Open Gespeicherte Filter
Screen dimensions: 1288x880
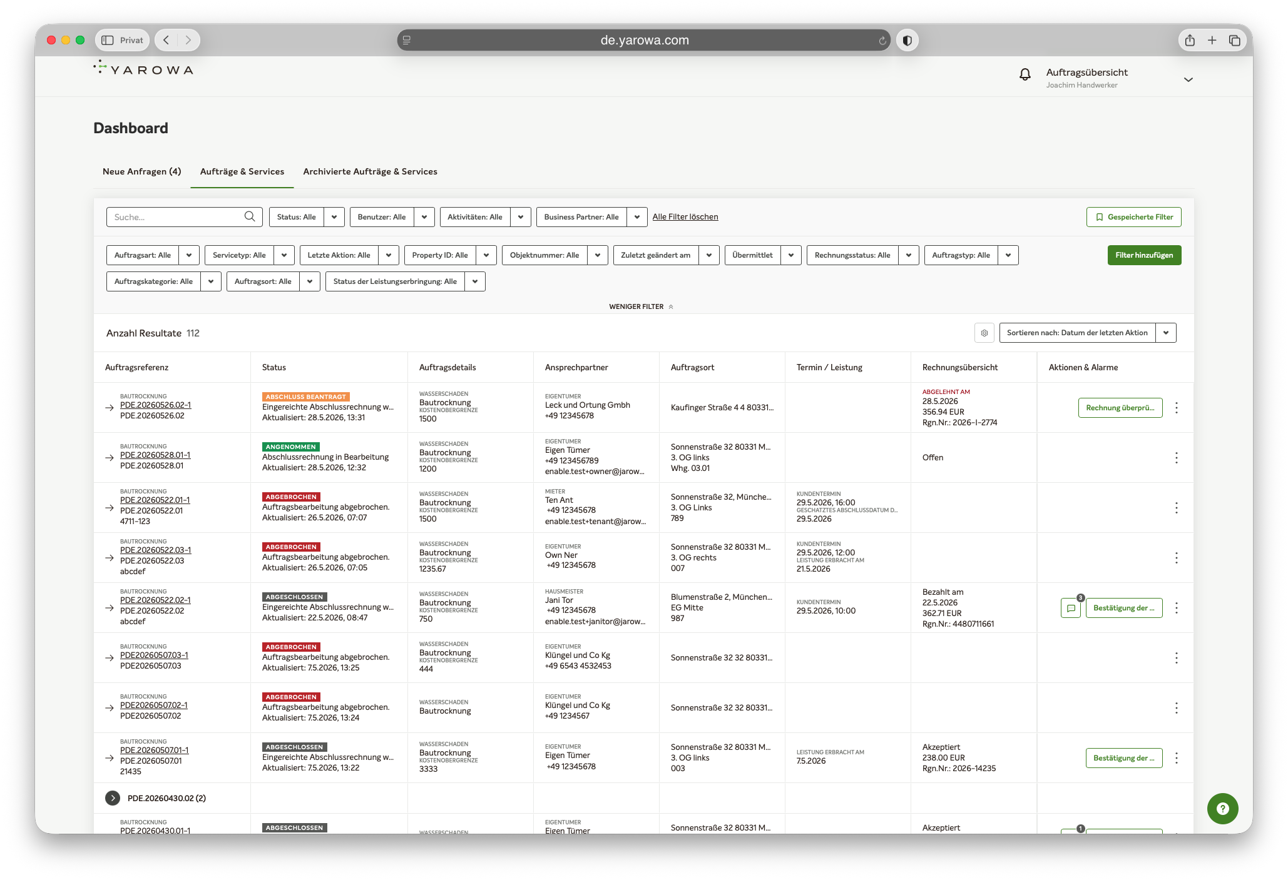1133,217
